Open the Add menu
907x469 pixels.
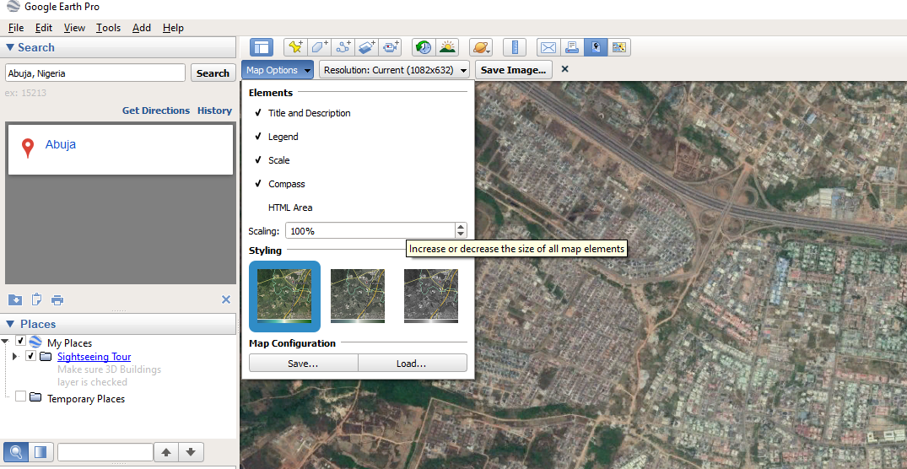142,28
